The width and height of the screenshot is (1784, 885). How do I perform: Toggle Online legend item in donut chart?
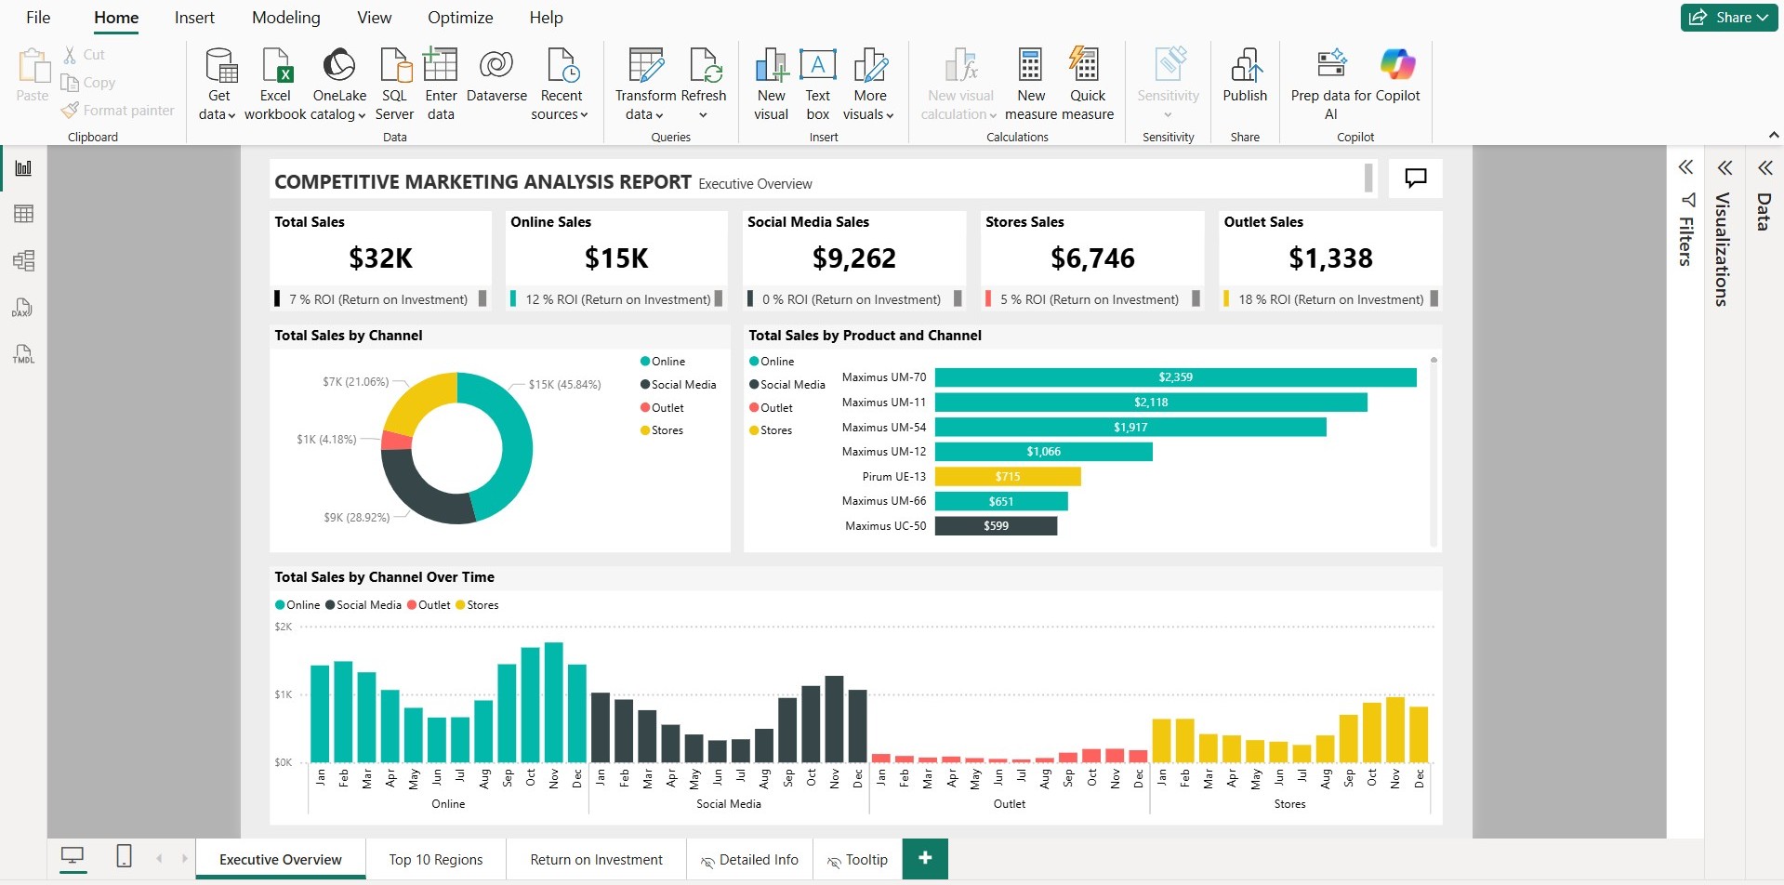click(x=663, y=362)
